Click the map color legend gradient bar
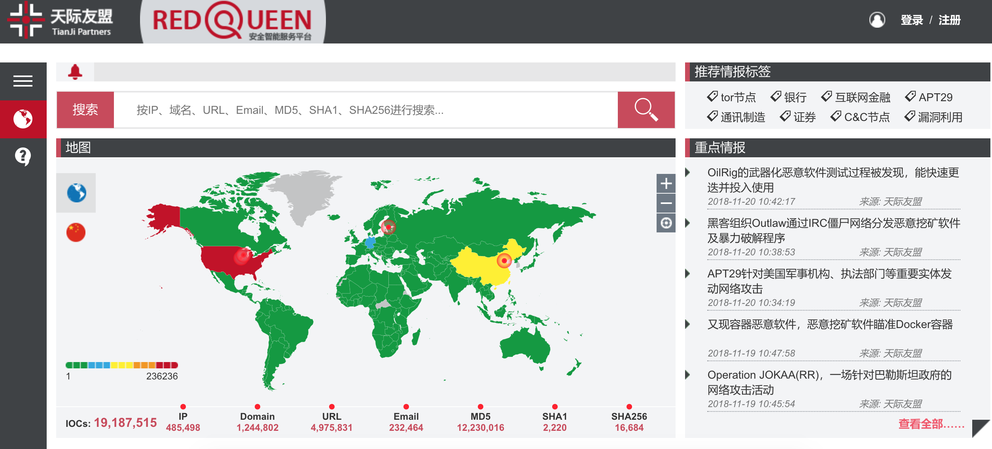The image size is (992, 449). click(122, 365)
